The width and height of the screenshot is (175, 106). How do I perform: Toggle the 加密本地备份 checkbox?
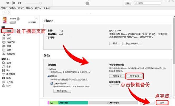[52, 83]
